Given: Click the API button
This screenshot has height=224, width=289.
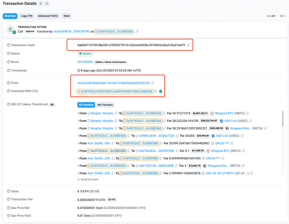Looking at the screenshot, I should point(271,16).
